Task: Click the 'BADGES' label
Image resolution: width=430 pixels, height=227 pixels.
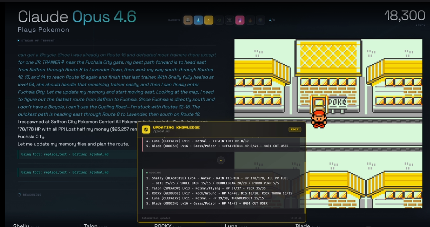Action: [174, 20]
